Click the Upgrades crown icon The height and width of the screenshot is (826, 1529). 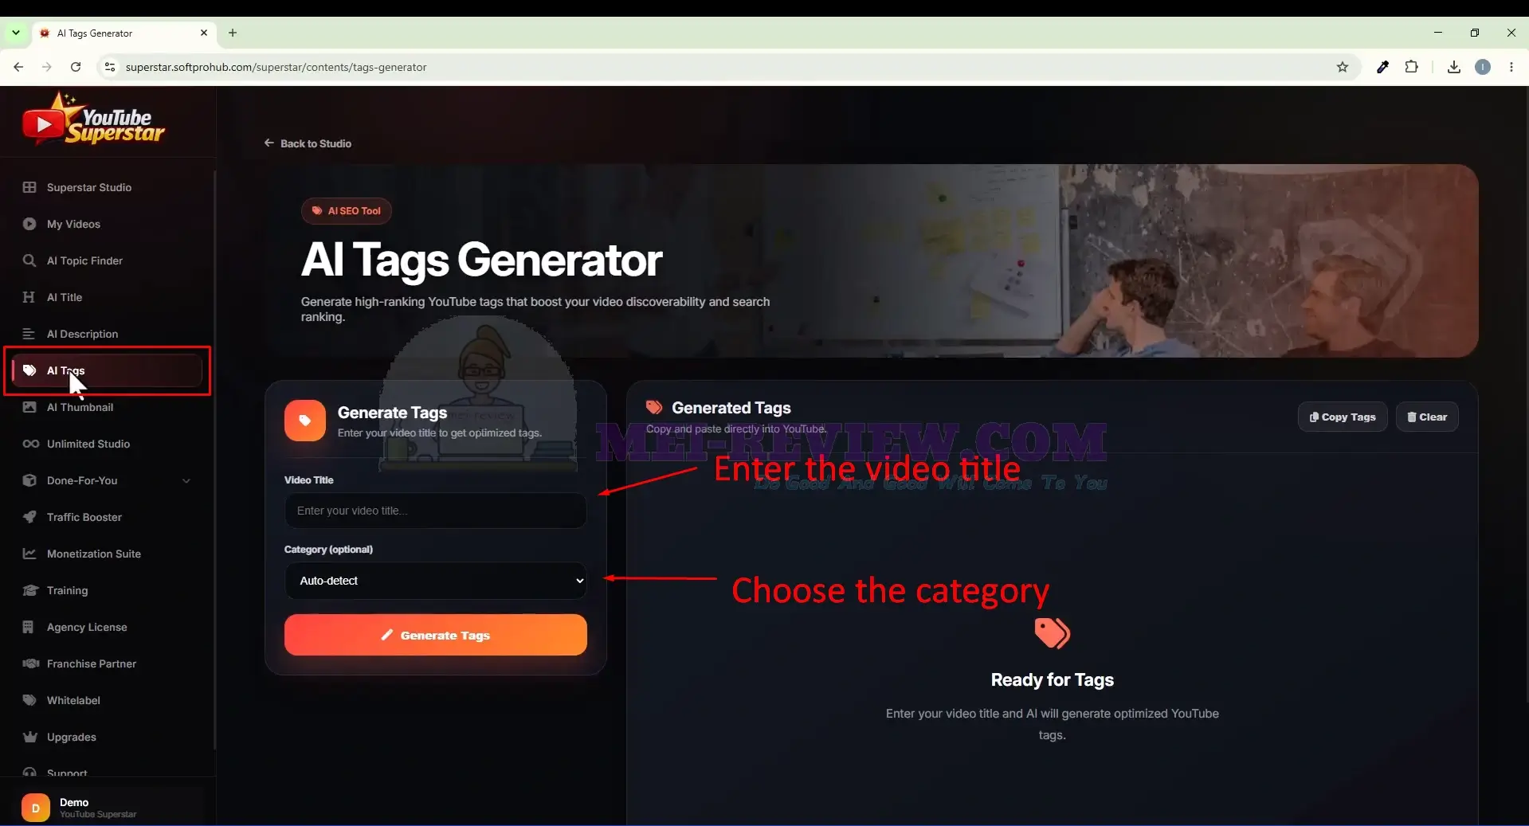point(30,737)
